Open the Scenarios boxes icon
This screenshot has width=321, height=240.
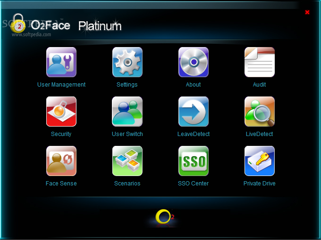(x=127, y=161)
